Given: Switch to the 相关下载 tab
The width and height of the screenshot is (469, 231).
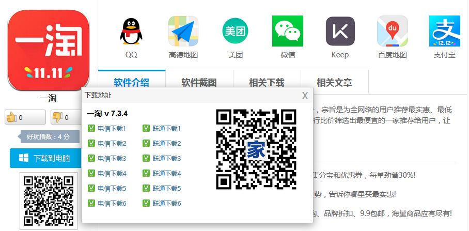Looking at the screenshot, I should [x=267, y=82].
